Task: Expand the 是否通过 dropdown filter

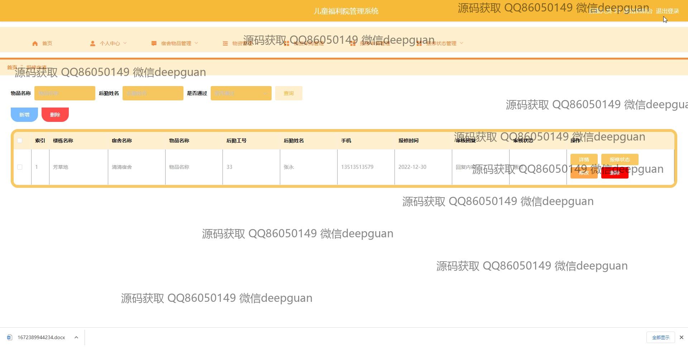Action: [241, 93]
